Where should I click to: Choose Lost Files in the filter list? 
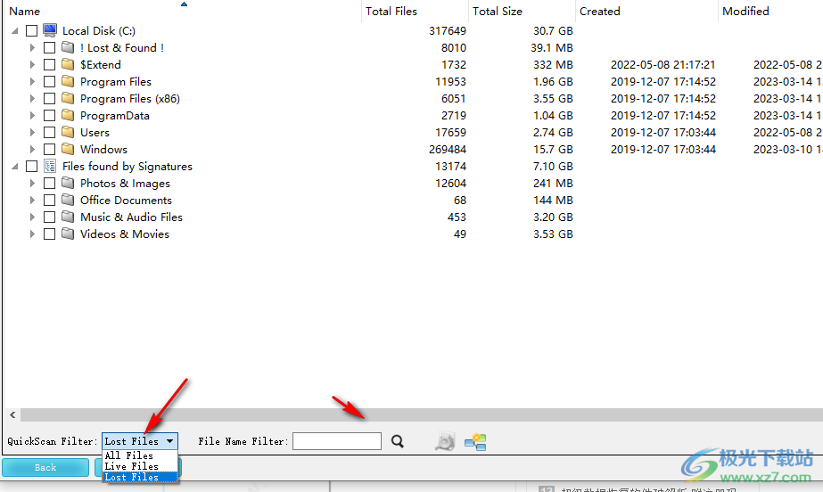coord(140,477)
